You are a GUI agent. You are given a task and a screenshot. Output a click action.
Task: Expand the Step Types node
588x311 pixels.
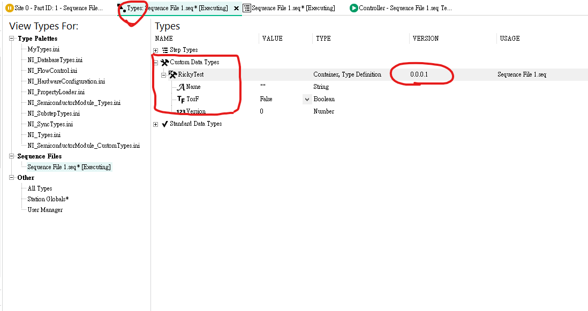click(156, 50)
